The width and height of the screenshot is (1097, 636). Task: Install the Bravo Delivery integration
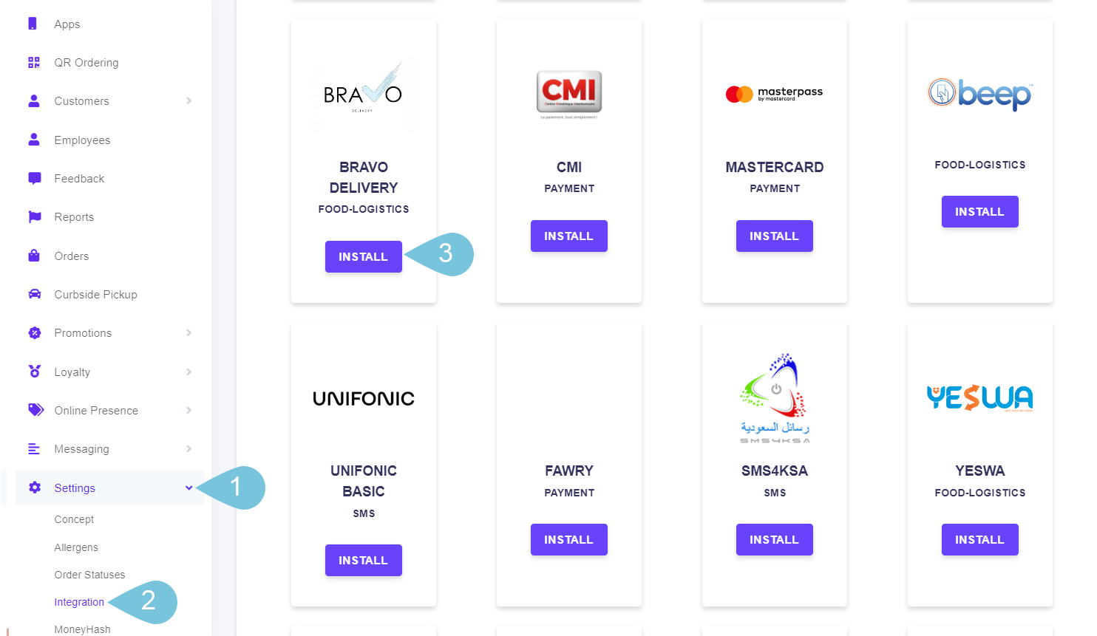point(364,256)
